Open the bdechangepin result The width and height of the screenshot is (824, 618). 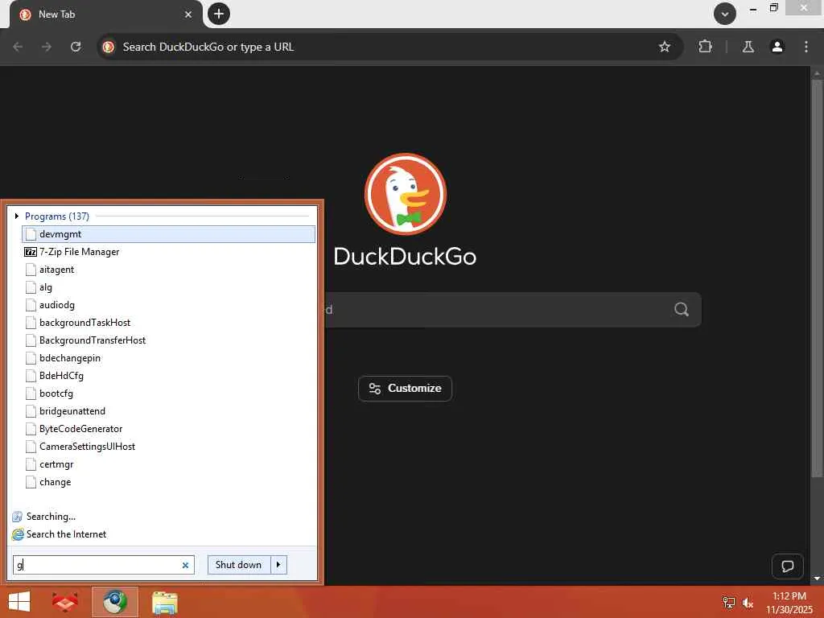(x=169, y=358)
